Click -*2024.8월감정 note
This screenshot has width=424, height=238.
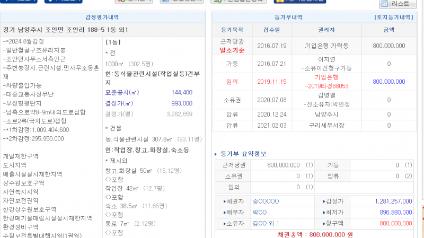pos(23,41)
